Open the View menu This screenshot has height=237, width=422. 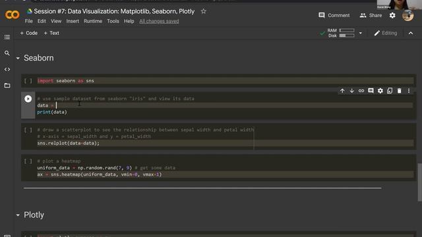pos(56,21)
